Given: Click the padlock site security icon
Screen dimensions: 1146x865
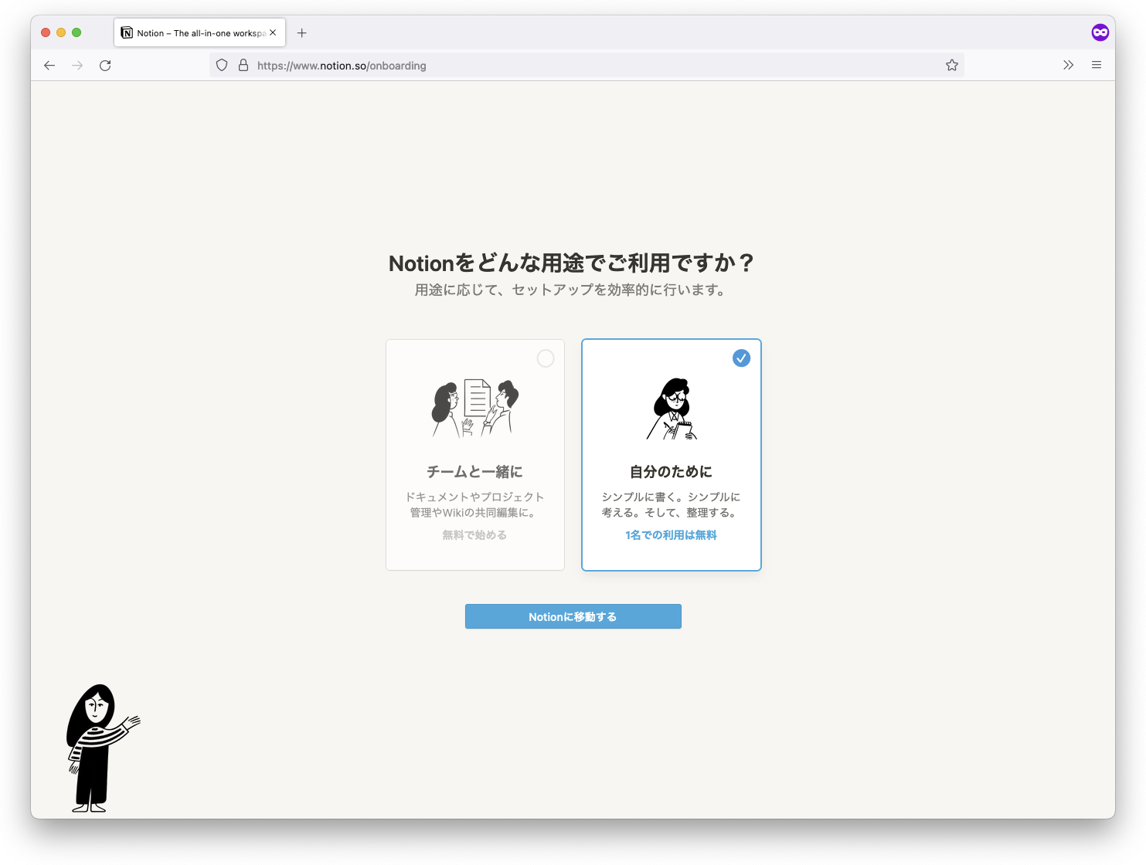Looking at the screenshot, I should tap(243, 65).
